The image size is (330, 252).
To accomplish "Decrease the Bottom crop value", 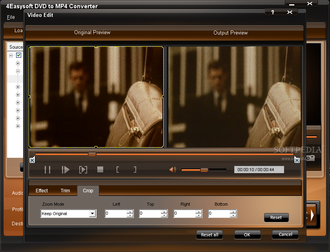I will tap(233, 215).
